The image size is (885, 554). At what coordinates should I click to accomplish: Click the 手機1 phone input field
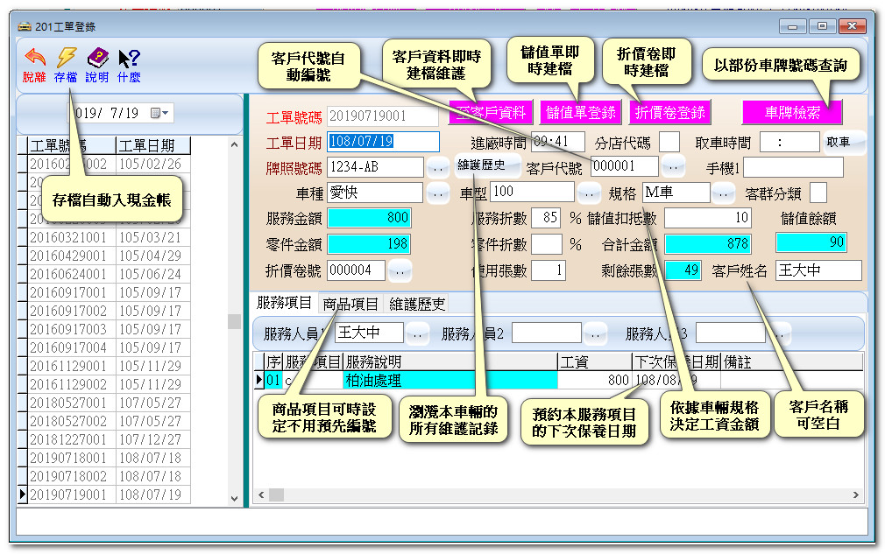[x=793, y=167]
